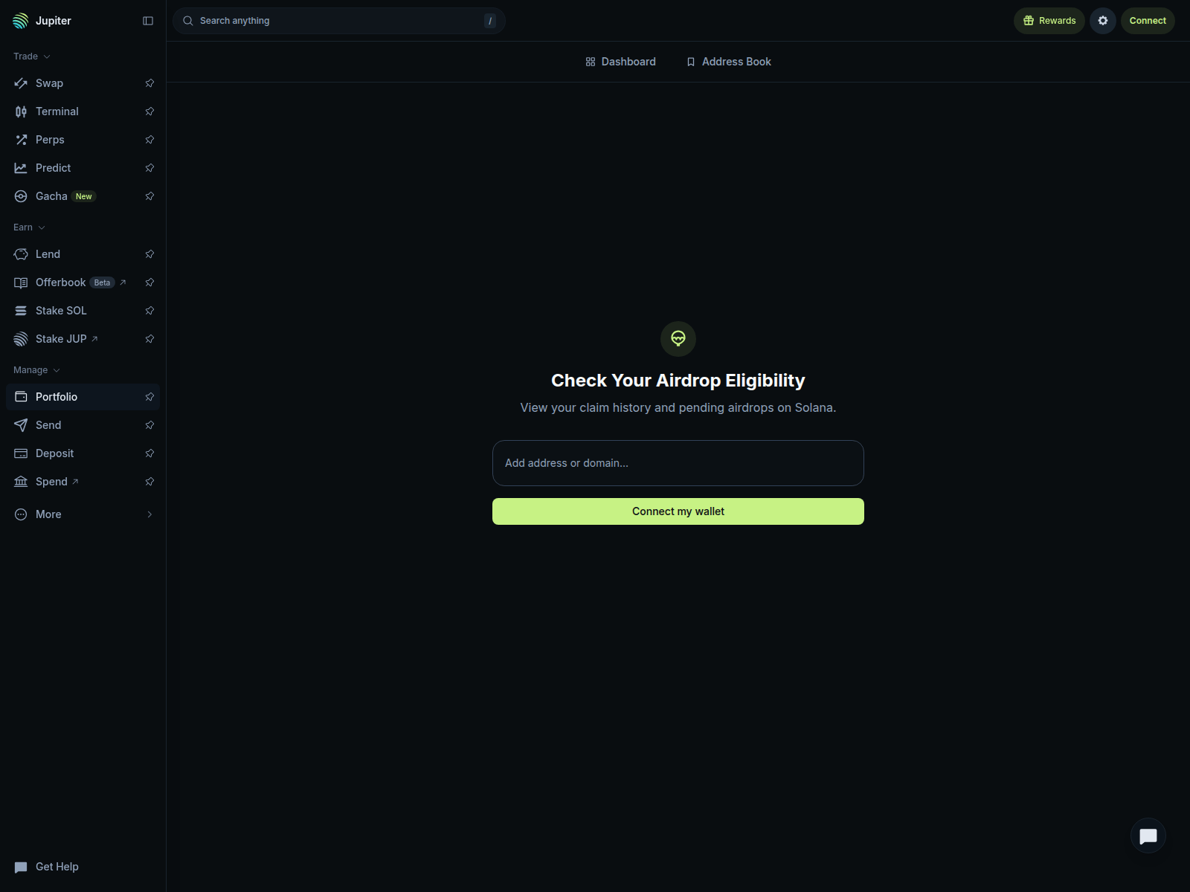This screenshot has width=1190, height=892.
Task: Click the Dashboard grid icon
Action: pyautogui.click(x=591, y=62)
